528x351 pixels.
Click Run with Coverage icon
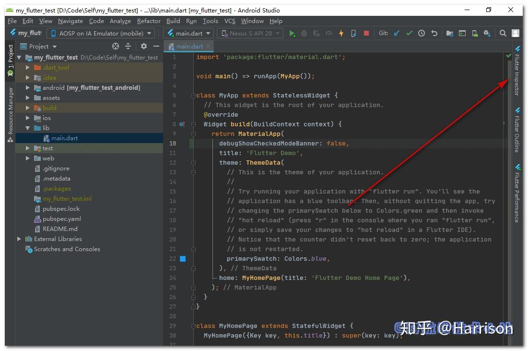tap(316, 34)
